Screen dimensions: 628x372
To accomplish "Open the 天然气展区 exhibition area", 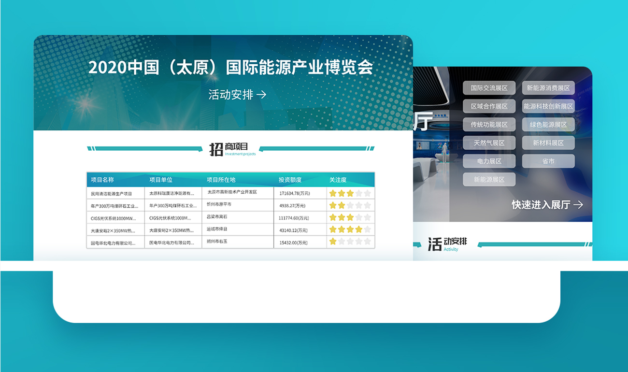I will (489, 143).
